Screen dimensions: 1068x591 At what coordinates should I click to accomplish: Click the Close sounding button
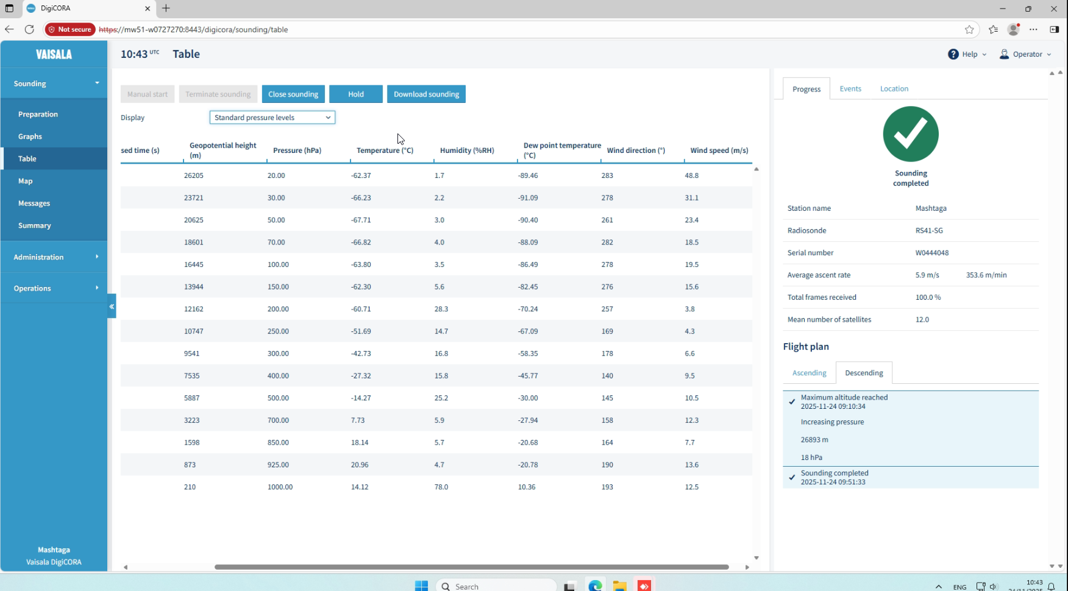[x=293, y=94]
